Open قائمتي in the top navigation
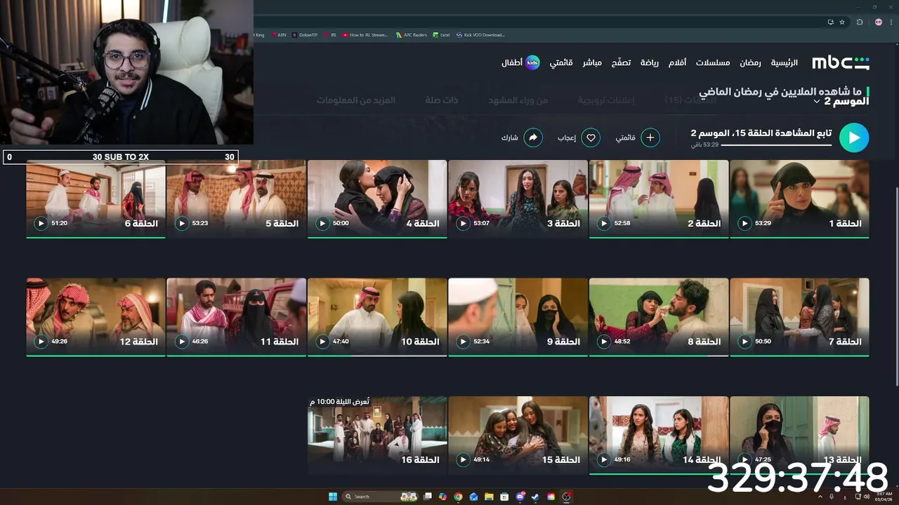This screenshot has height=505, width=899. click(x=561, y=62)
